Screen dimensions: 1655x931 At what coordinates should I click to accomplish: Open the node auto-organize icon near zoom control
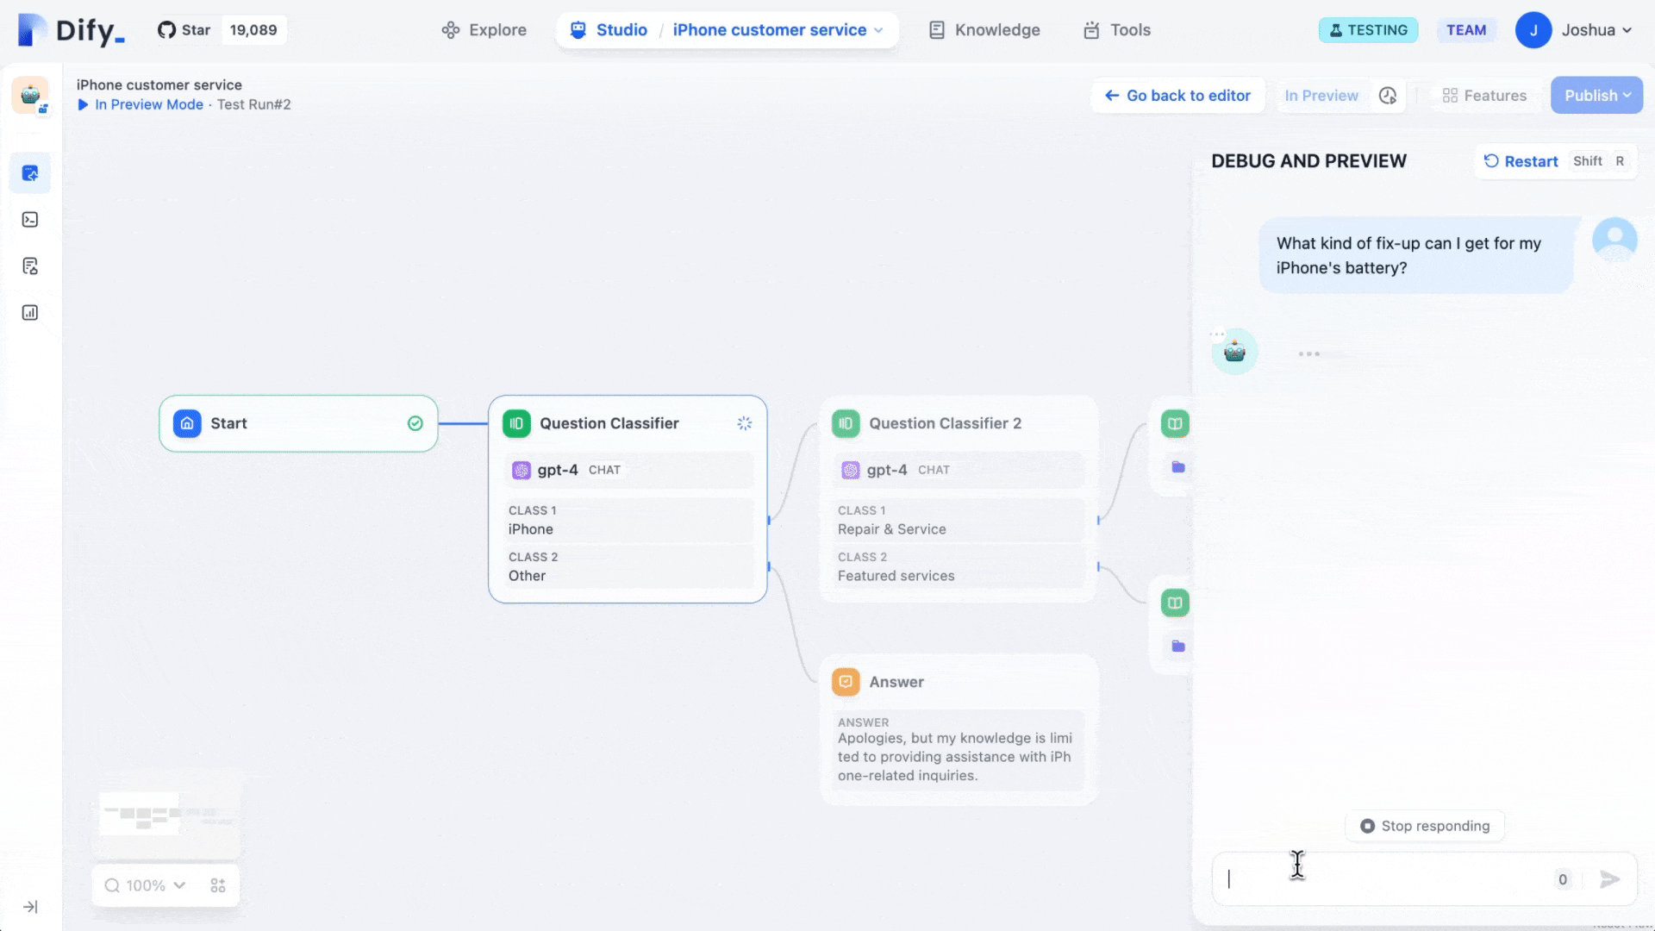[218, 885]
